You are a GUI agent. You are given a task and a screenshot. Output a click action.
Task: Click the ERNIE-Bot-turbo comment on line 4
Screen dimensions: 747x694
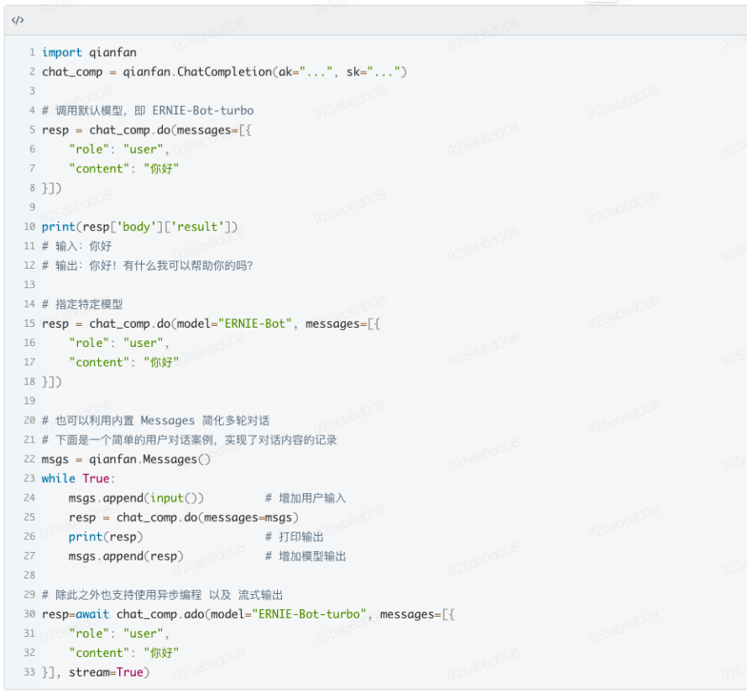tap(203, 111)
